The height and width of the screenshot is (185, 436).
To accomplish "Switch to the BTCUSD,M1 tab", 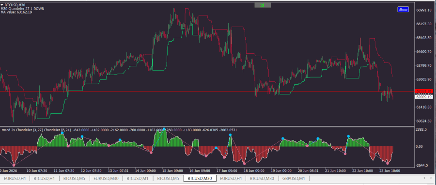I will point(138,178).
